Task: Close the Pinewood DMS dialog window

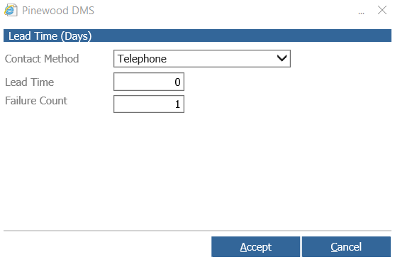Action: (382, 11)
